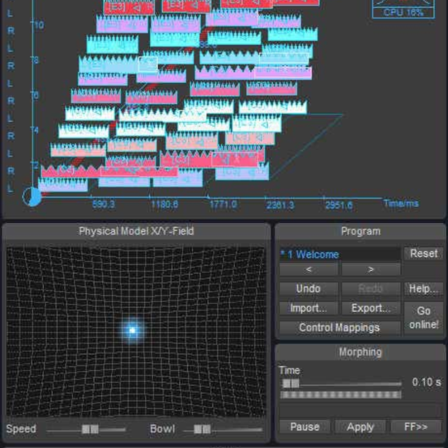Viewport: 448px width, 448px height.
Task: Fast forward morphing with FF>>
Action: pyautogui.click(x=416, y=427)
